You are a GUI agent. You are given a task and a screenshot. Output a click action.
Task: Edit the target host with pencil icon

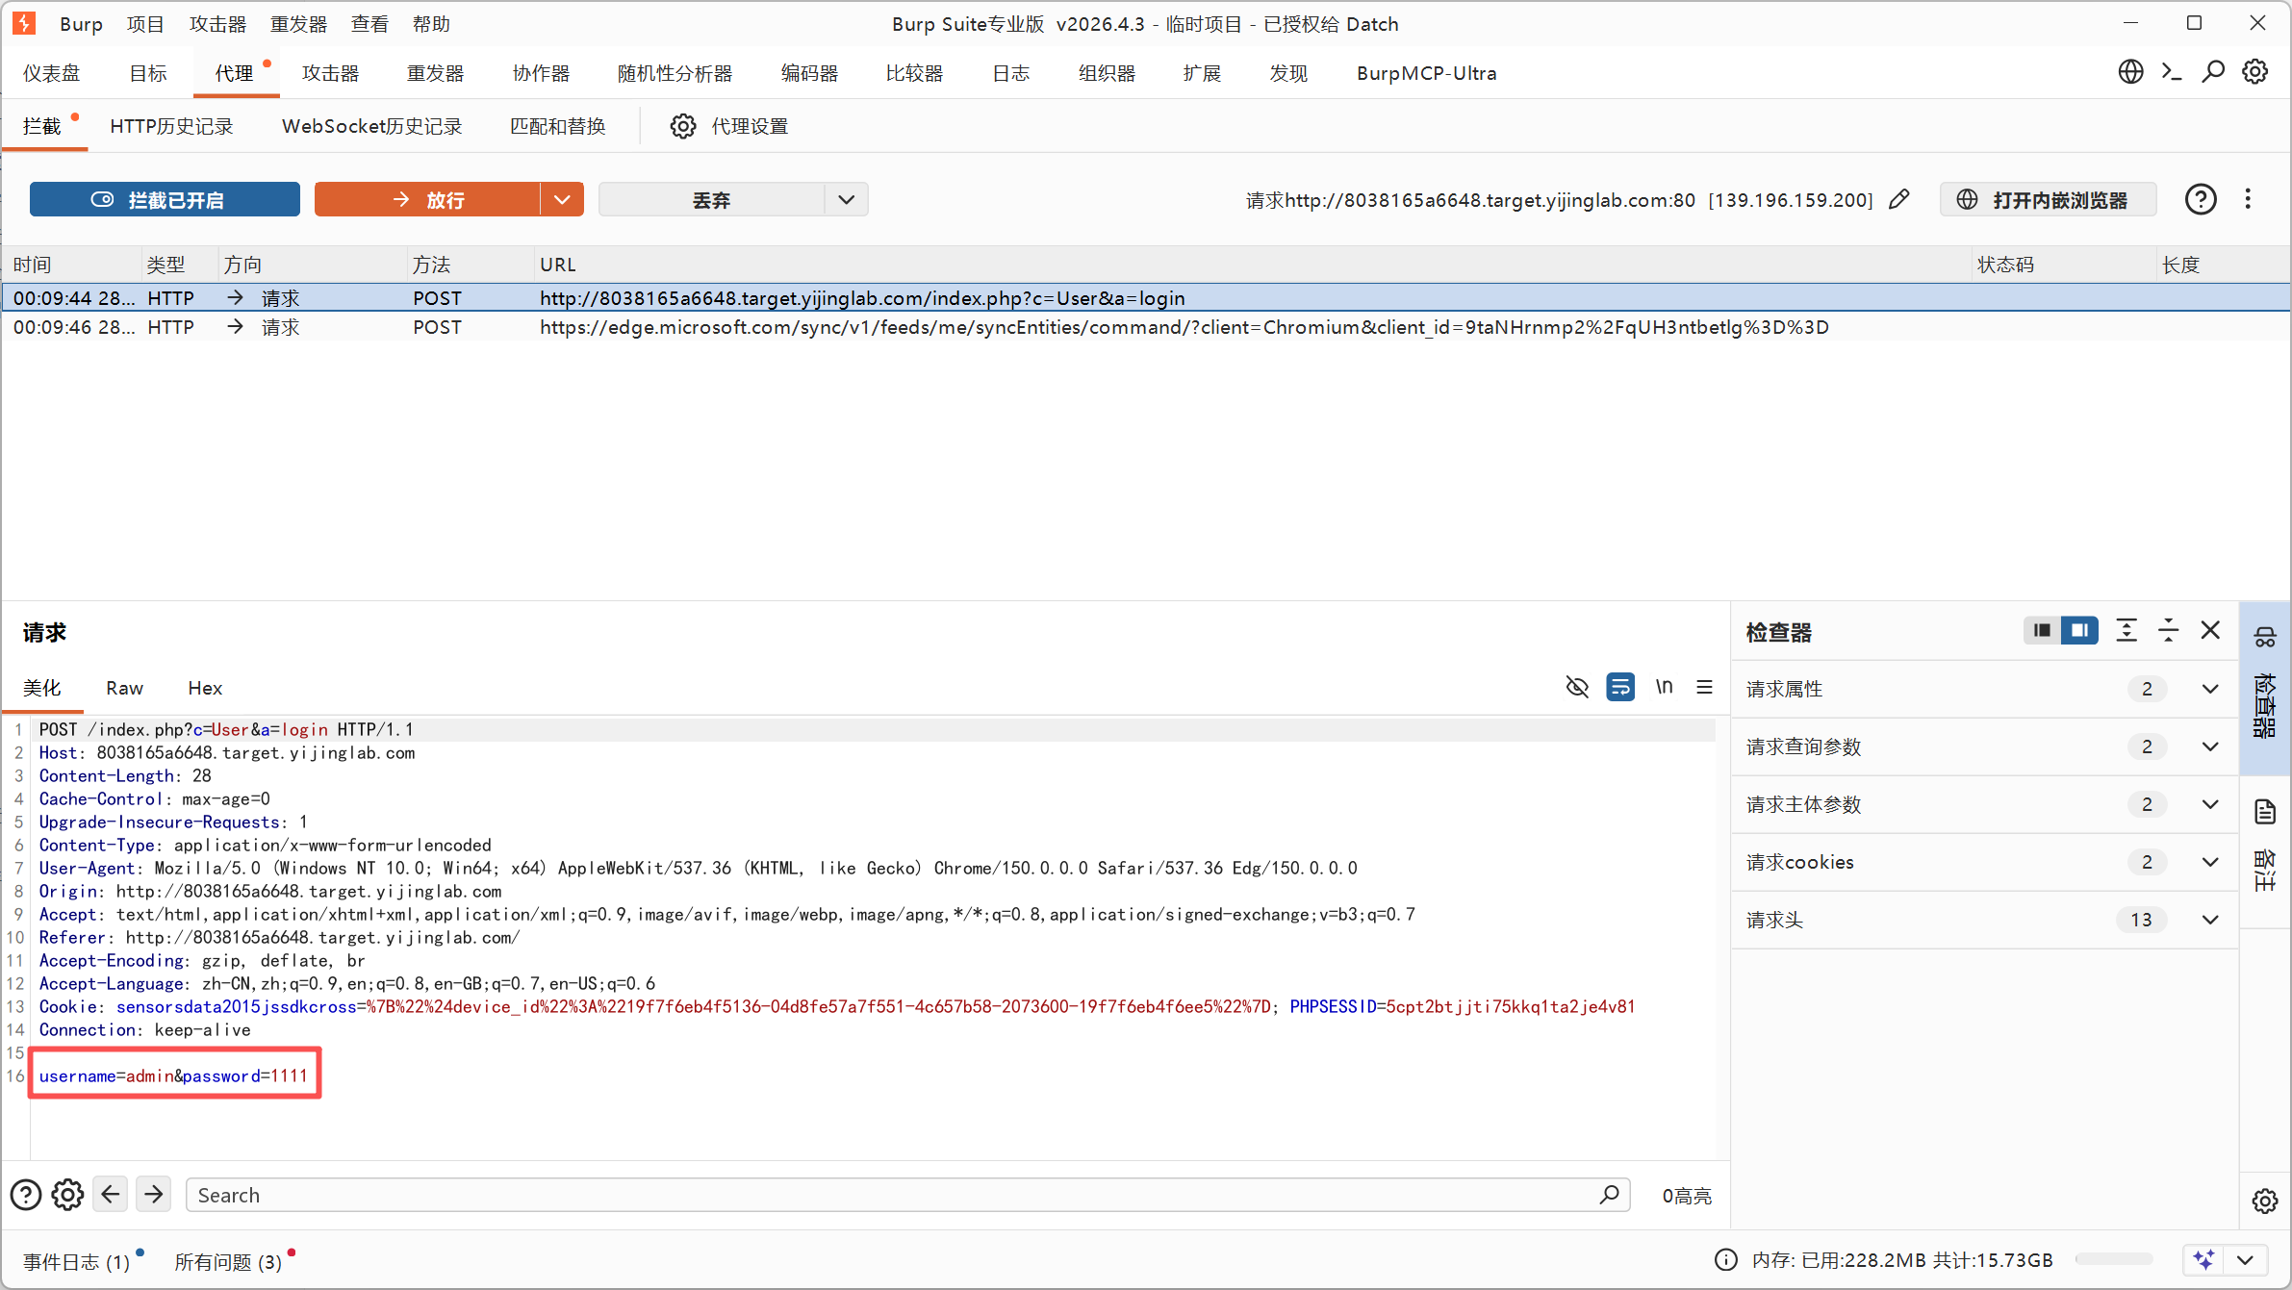(x=1898, y=199)
